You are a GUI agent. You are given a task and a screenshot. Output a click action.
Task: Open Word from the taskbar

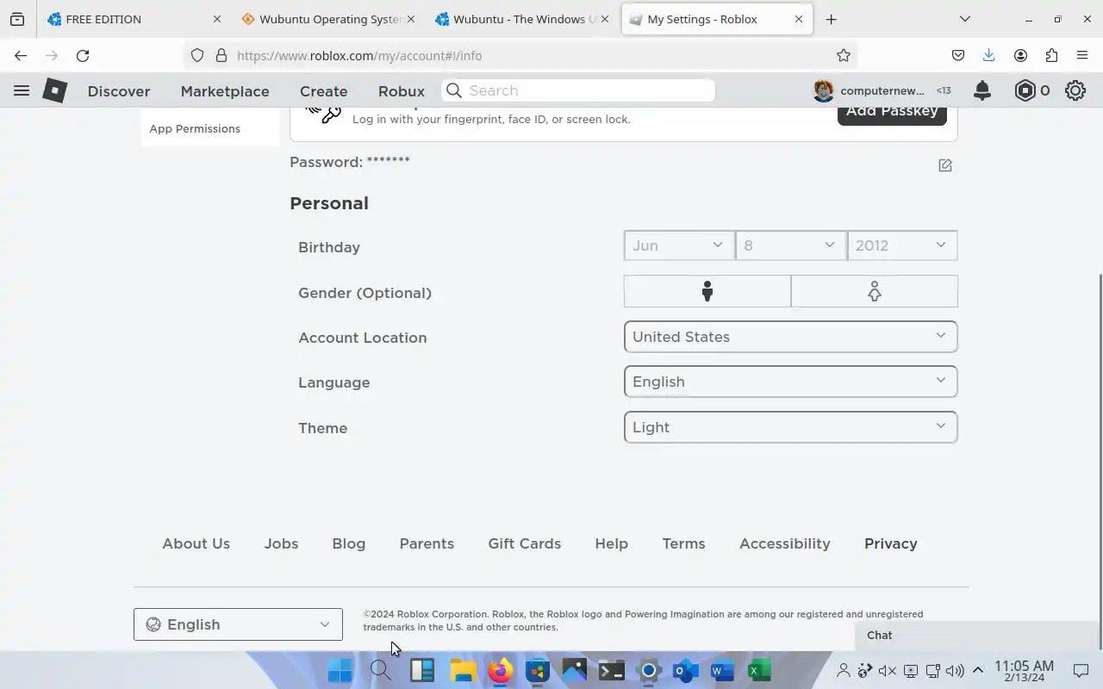point(722,670)
